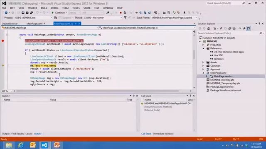Open the MEMEME.MainPage class dropdown
This screenshot has height=149, width=266.
pyautogui.click(x=97, y=28)
